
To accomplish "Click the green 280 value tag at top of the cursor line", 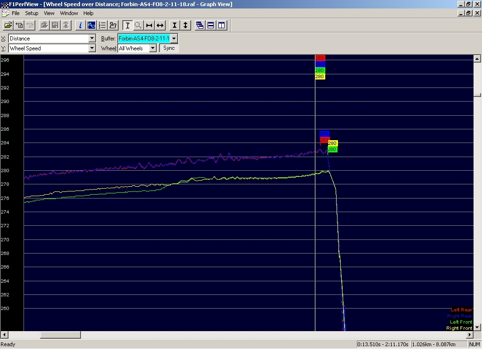I will coord(320,71).
